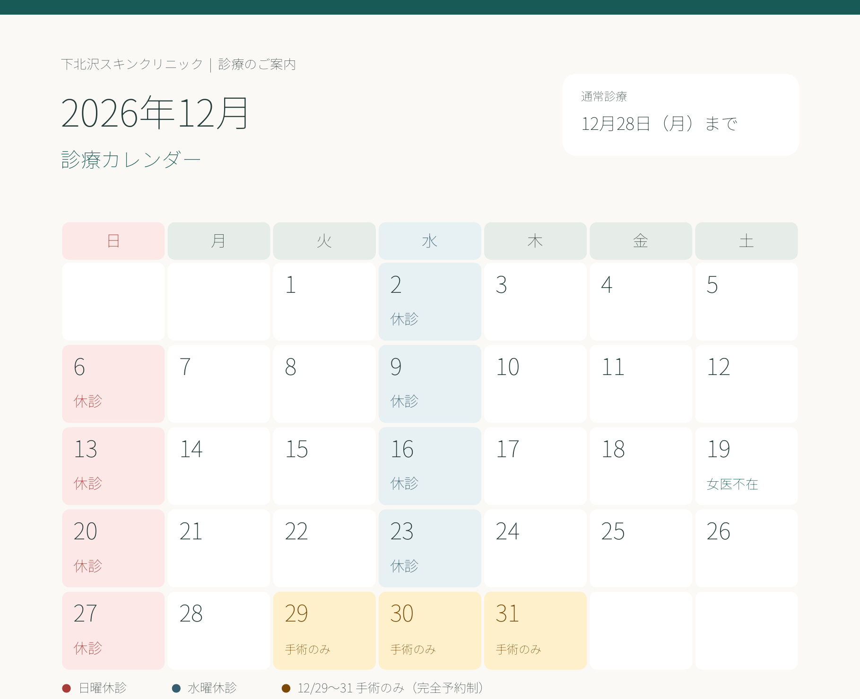Click the 水曜休診 legend text
Image resolution: width=860 pixels, height=699 pixels.
click(212, 688)
